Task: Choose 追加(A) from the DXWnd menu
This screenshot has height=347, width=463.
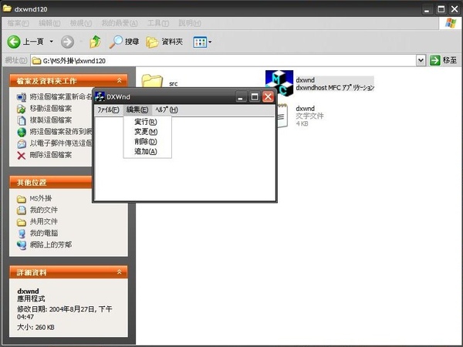Action: point(147,152)
